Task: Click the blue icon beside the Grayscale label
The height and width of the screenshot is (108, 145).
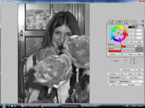Action: 143,25
